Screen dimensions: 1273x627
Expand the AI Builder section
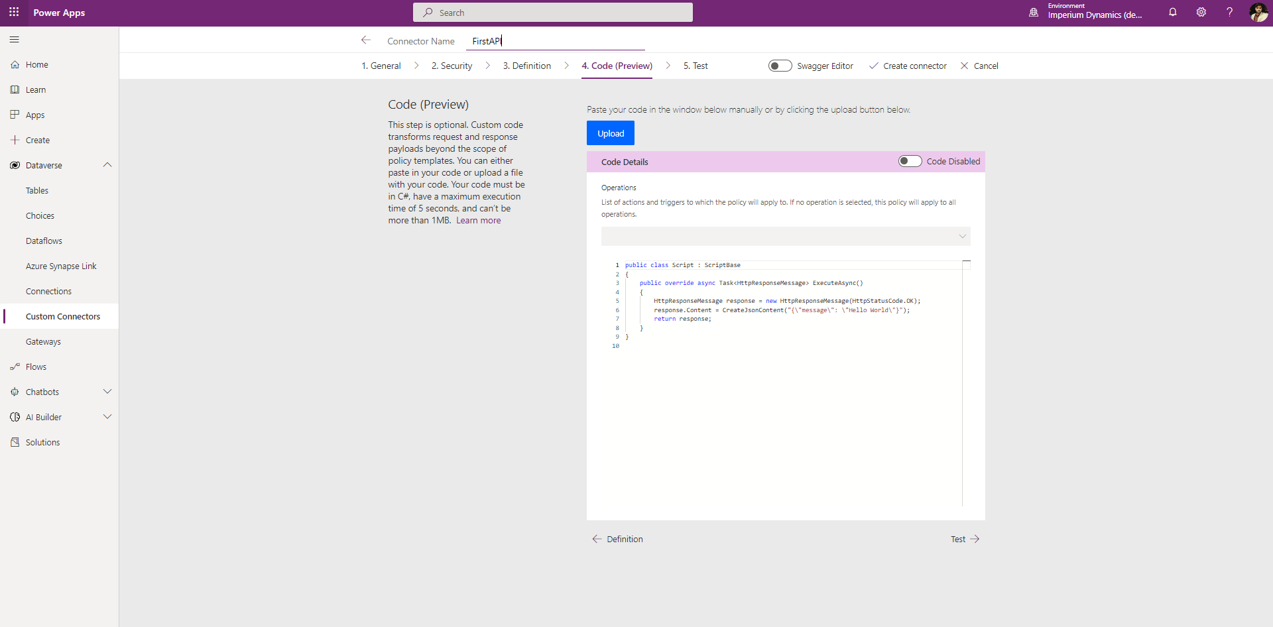point(107,417)
